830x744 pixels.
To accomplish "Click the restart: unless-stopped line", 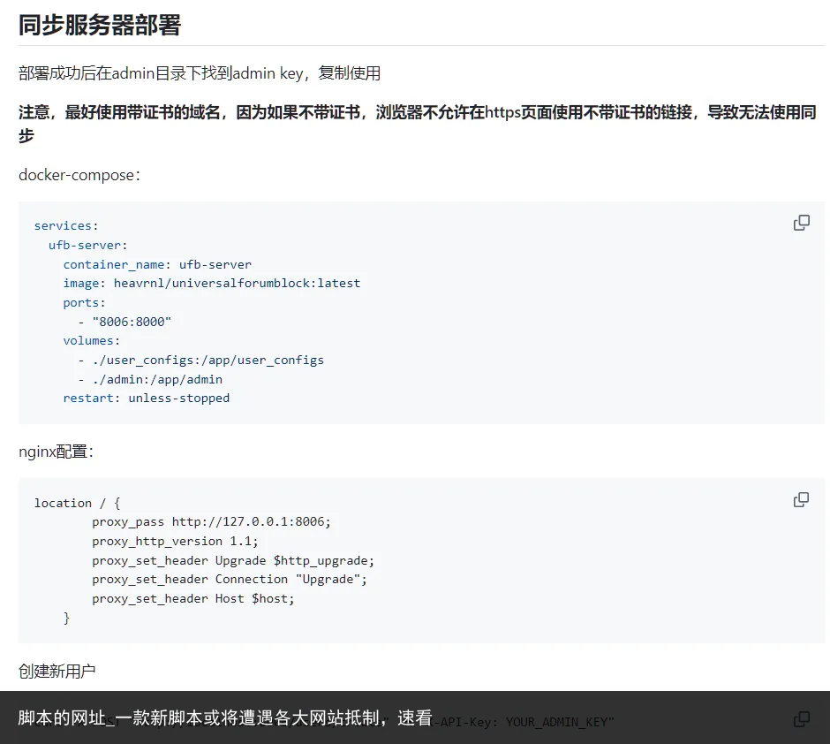I will (146, 399).
